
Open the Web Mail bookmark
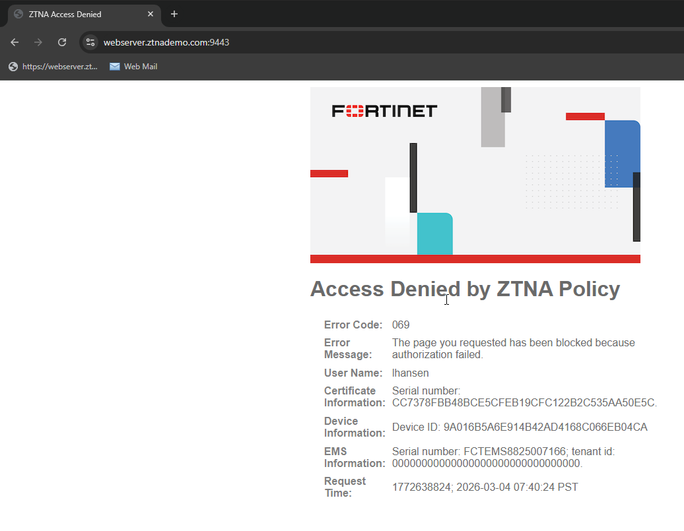[133, 66]
